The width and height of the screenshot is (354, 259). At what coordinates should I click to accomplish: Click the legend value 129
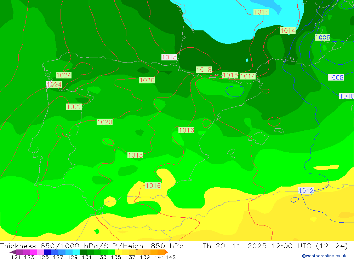pos(73,257)
